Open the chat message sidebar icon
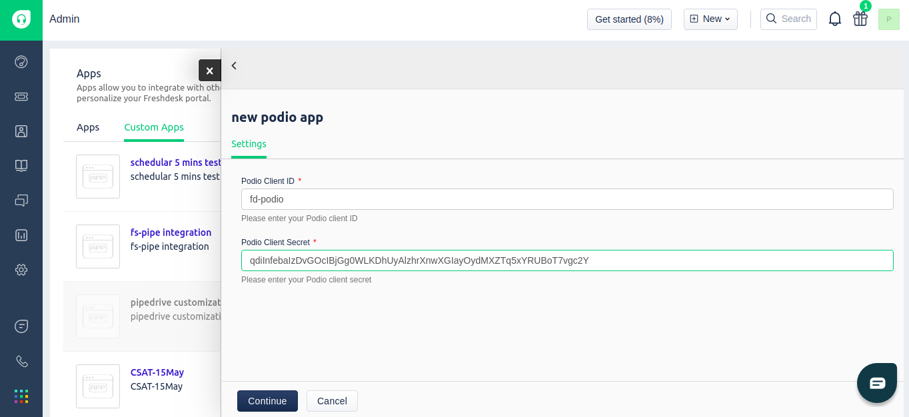Image resolution: width=909 pixels, height=417 pixels. (21, 326)
